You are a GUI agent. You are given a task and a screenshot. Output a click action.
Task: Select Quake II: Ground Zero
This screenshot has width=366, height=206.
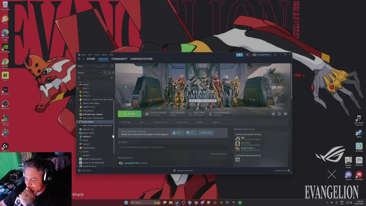[92, 159]
